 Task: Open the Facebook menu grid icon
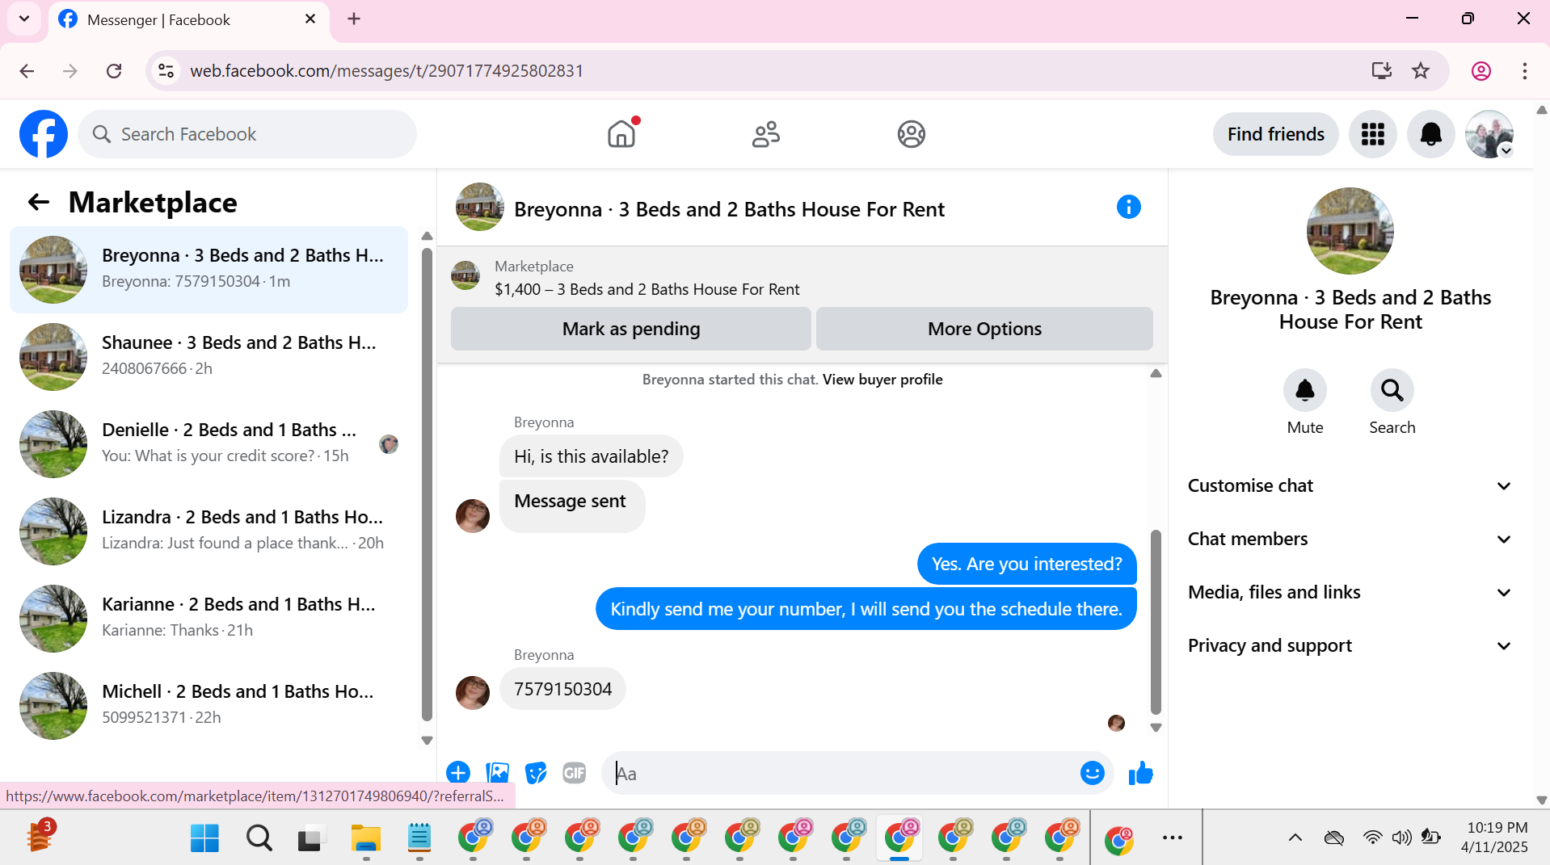click(1372, 134)
